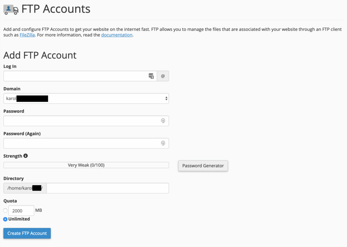Click the Create FTP Account button
Viewport: 347px width, 247px height.
coord(27,233)
